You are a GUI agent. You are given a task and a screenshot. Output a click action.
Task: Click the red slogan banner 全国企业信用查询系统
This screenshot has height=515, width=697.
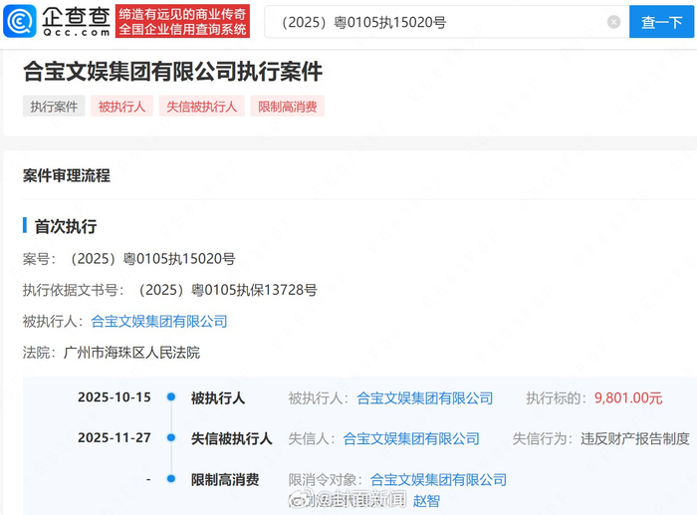(x=182, y=21)
